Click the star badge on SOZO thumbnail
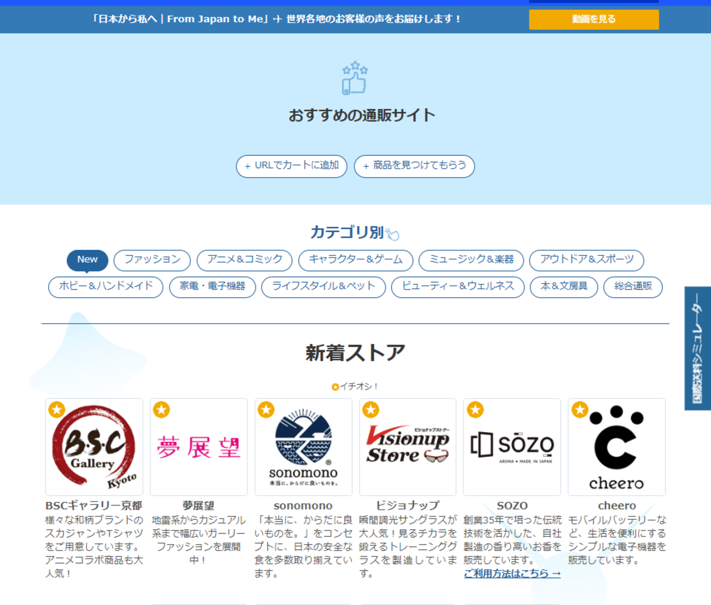This screenshot has height=605, width=711. [475, 409]
